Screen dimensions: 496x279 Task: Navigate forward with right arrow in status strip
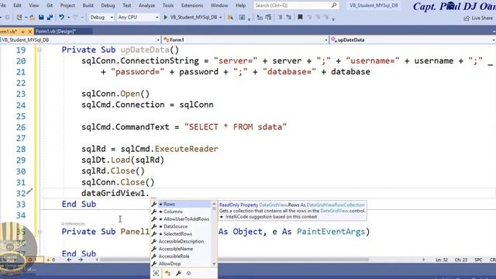81,260
